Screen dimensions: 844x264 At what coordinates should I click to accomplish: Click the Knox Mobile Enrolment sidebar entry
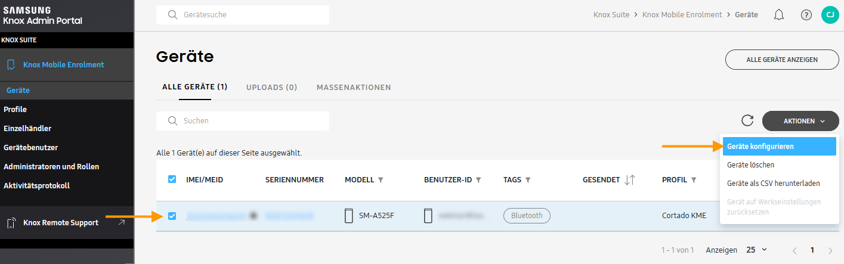click(x=67, y=65)
